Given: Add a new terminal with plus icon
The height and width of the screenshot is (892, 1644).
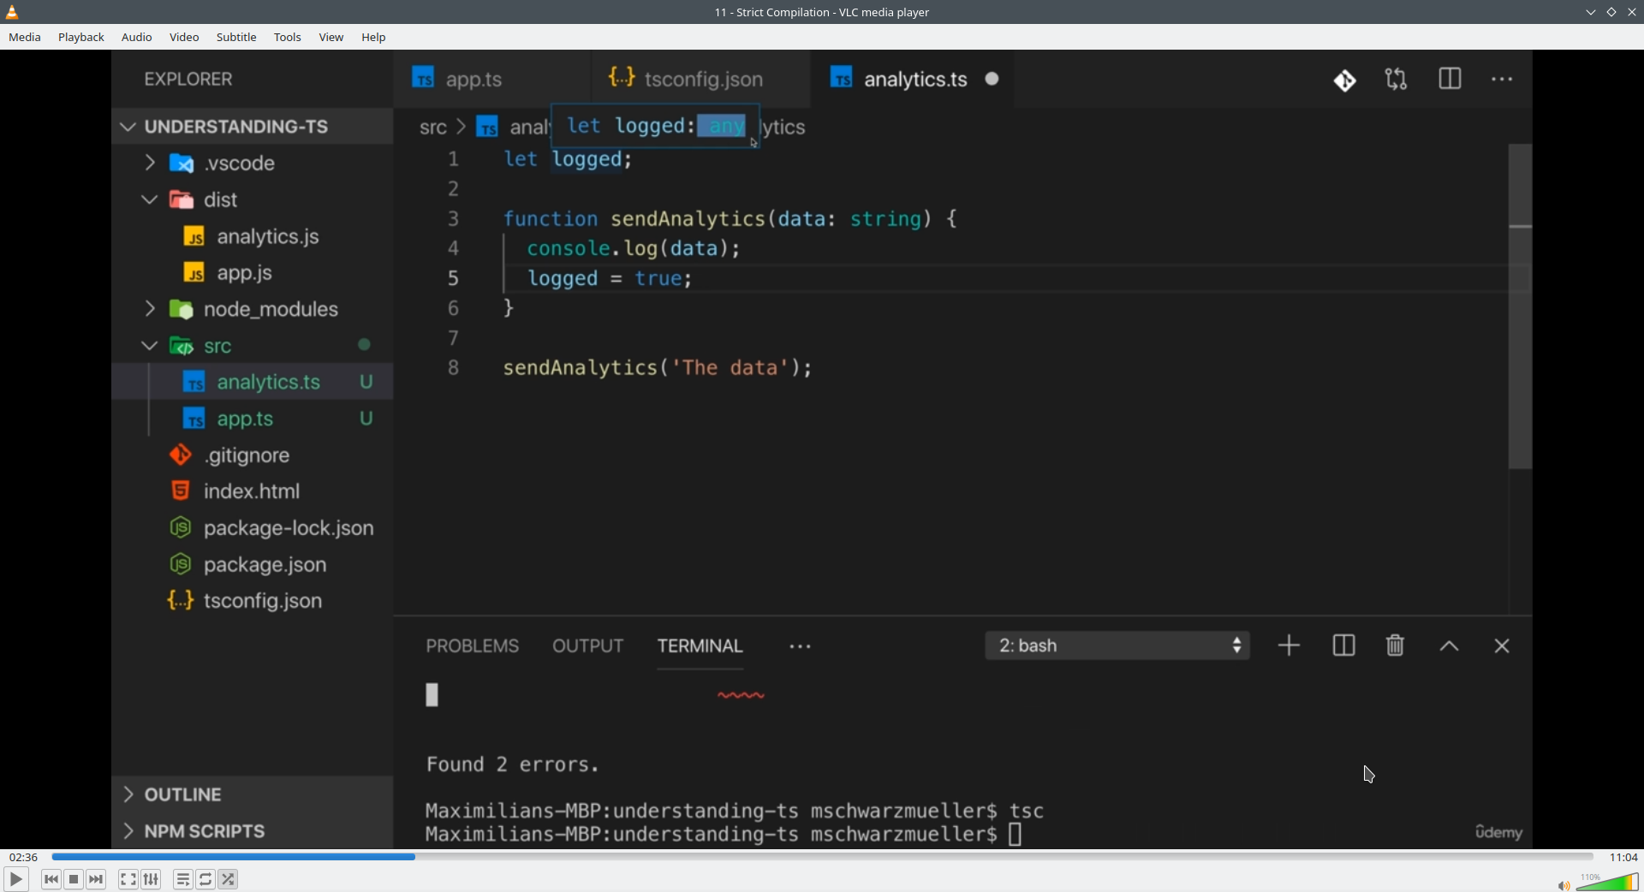Looking at the screenshot, I should pyautogui.click(x=1290, y=645).
